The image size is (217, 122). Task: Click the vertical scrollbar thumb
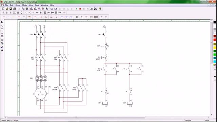coord(211,43)
